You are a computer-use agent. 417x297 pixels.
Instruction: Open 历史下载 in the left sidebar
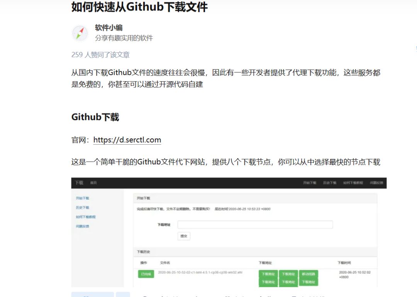click(83, 208)
